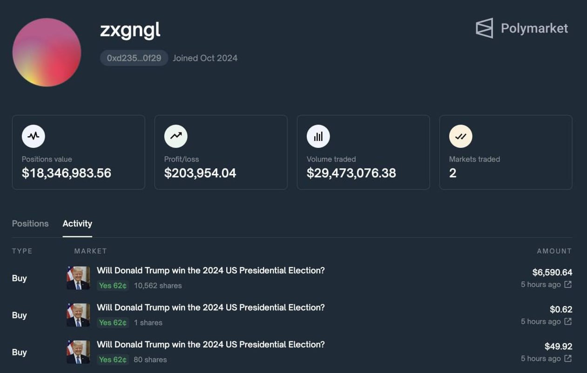The image size is (587, 373).
Task: Click the Volume traded bar chart icon
Action: coord(318,136)
